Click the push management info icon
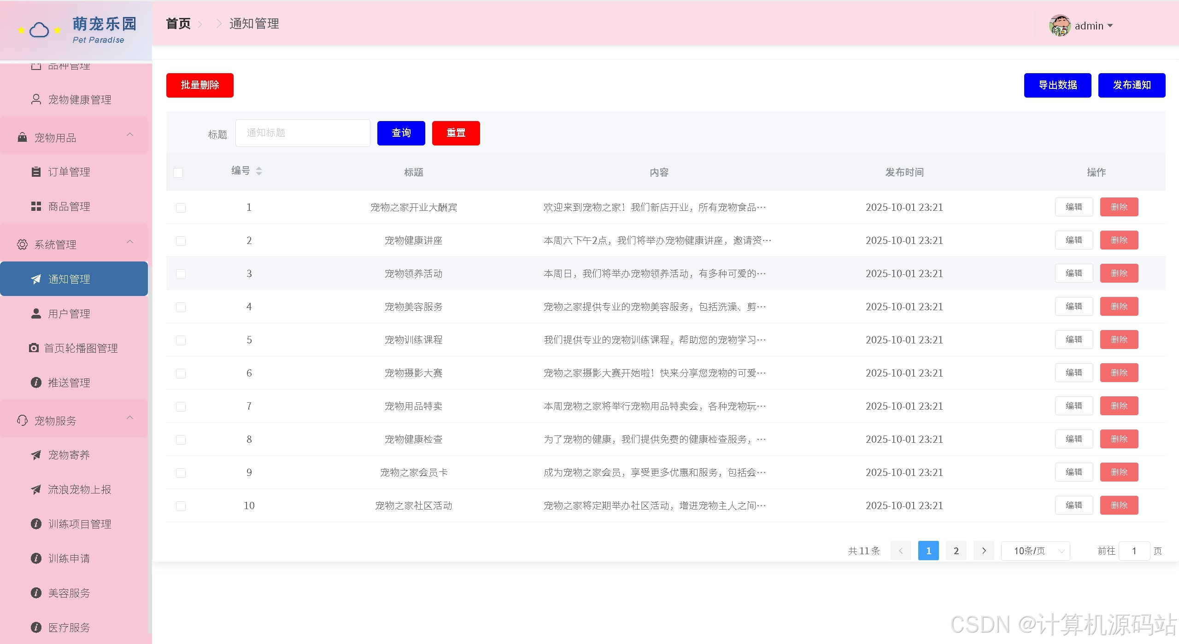The height and width of the screenshot is (644, 1179). click(x=36, y=383)
